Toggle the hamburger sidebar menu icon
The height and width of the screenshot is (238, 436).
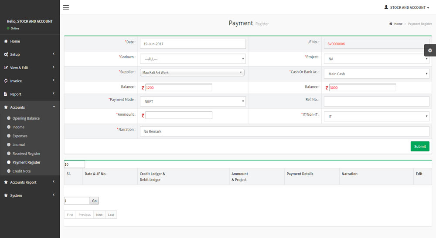tap(66, 7)
